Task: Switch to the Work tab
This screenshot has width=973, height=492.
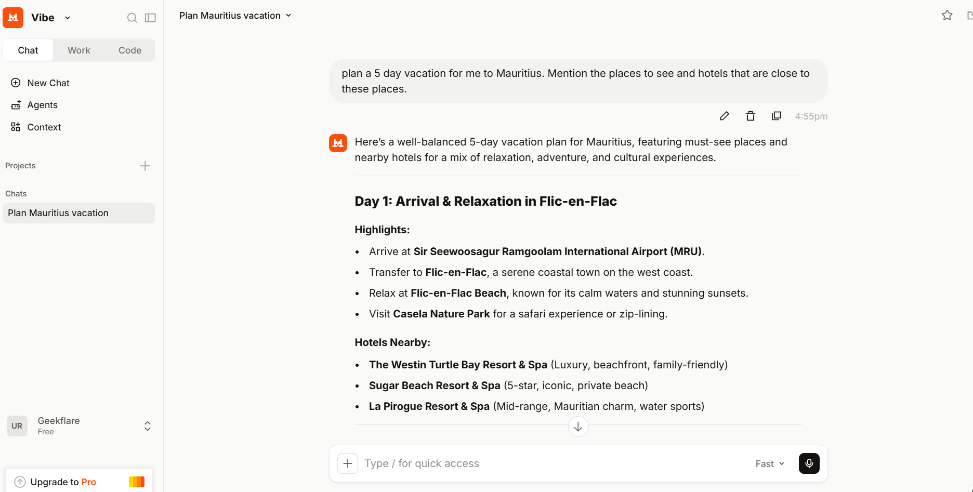Action: pyautogui.click(x=79, y=50)
